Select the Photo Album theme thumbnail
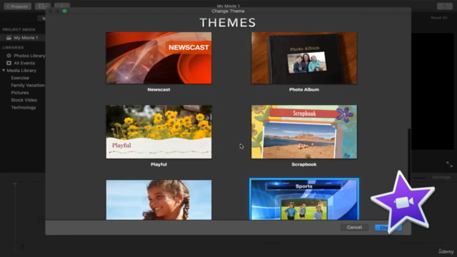The image size is (457, 257). tap(304, 58)
